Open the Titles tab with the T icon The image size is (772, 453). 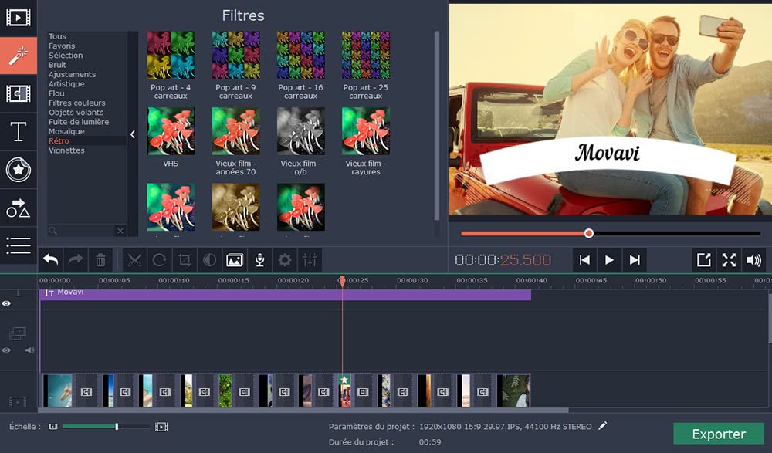point(18,131)
